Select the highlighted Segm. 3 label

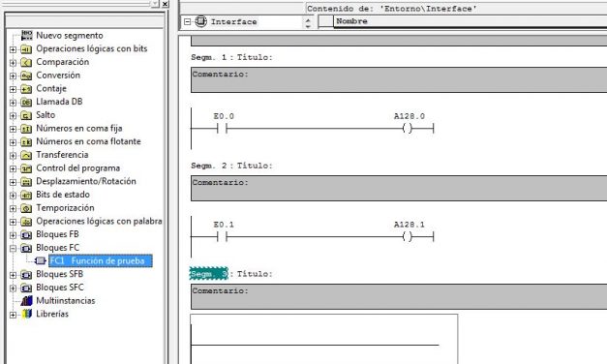(x=209, y=274)
